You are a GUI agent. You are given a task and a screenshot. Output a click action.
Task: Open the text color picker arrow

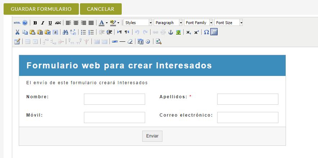click(107, 23)
